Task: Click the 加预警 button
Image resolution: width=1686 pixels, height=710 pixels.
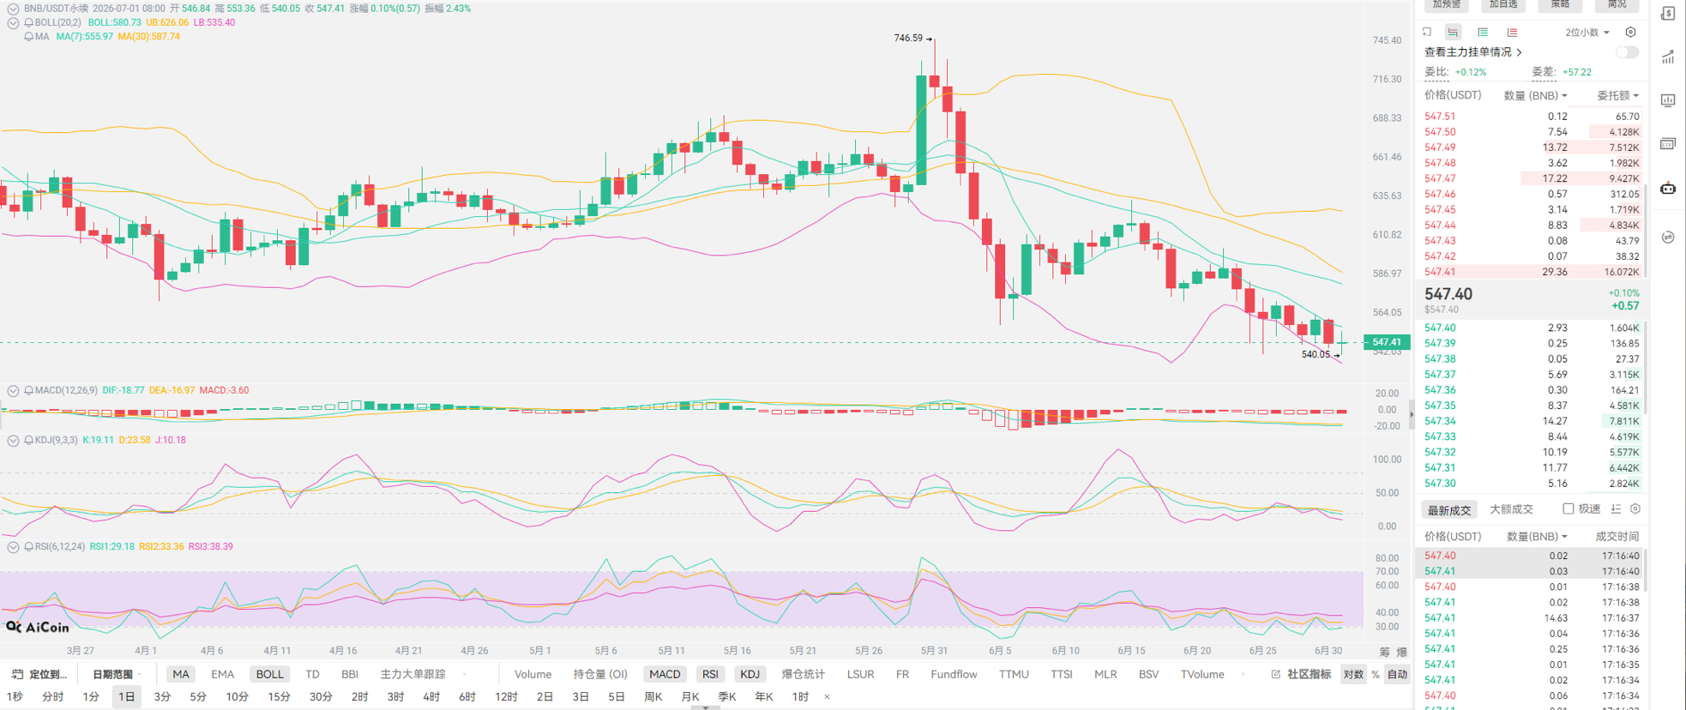Action: (1447, 4)
